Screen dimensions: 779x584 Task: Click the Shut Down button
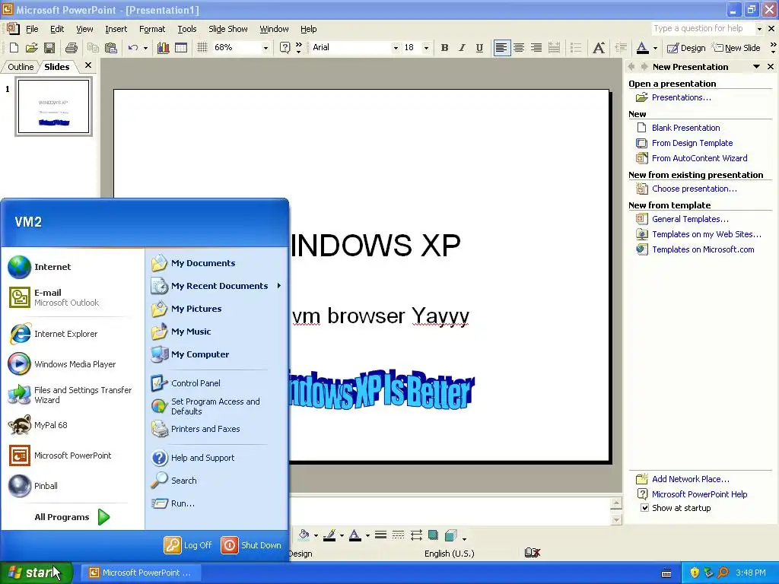coord(251,544)
